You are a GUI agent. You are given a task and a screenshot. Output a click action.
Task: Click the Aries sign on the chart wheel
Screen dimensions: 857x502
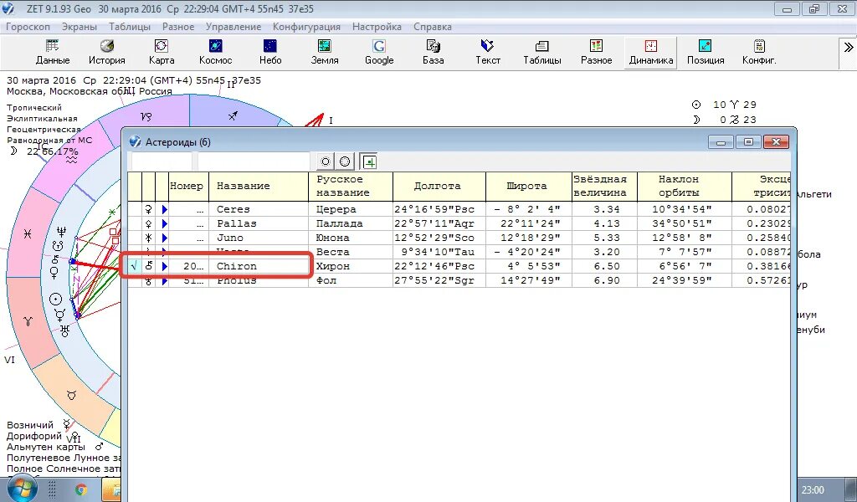coord(28,321)
